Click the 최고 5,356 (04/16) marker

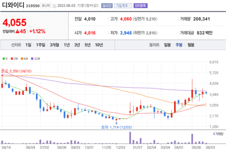click(x=16, y=71)
